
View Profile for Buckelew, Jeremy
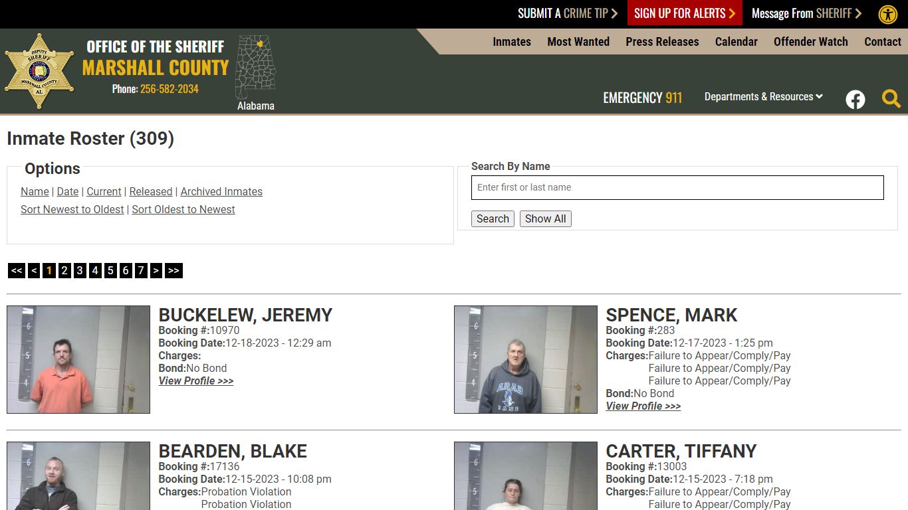[x=196, y=381]
